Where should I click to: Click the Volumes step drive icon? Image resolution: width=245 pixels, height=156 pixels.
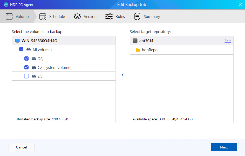point(9,17)
